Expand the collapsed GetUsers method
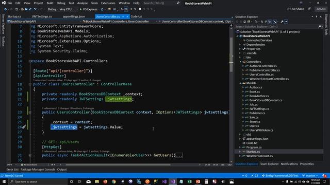This screenshot has width=330, height=185. pos(30,155)
